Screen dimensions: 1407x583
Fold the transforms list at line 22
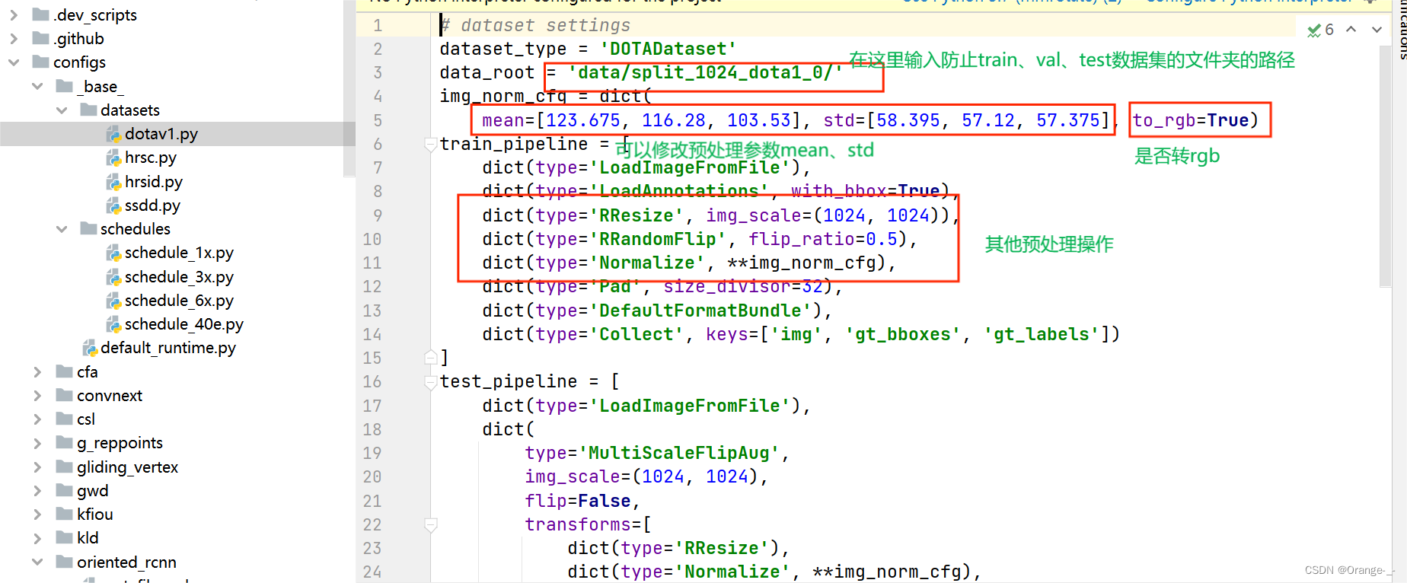coord(431,524)
